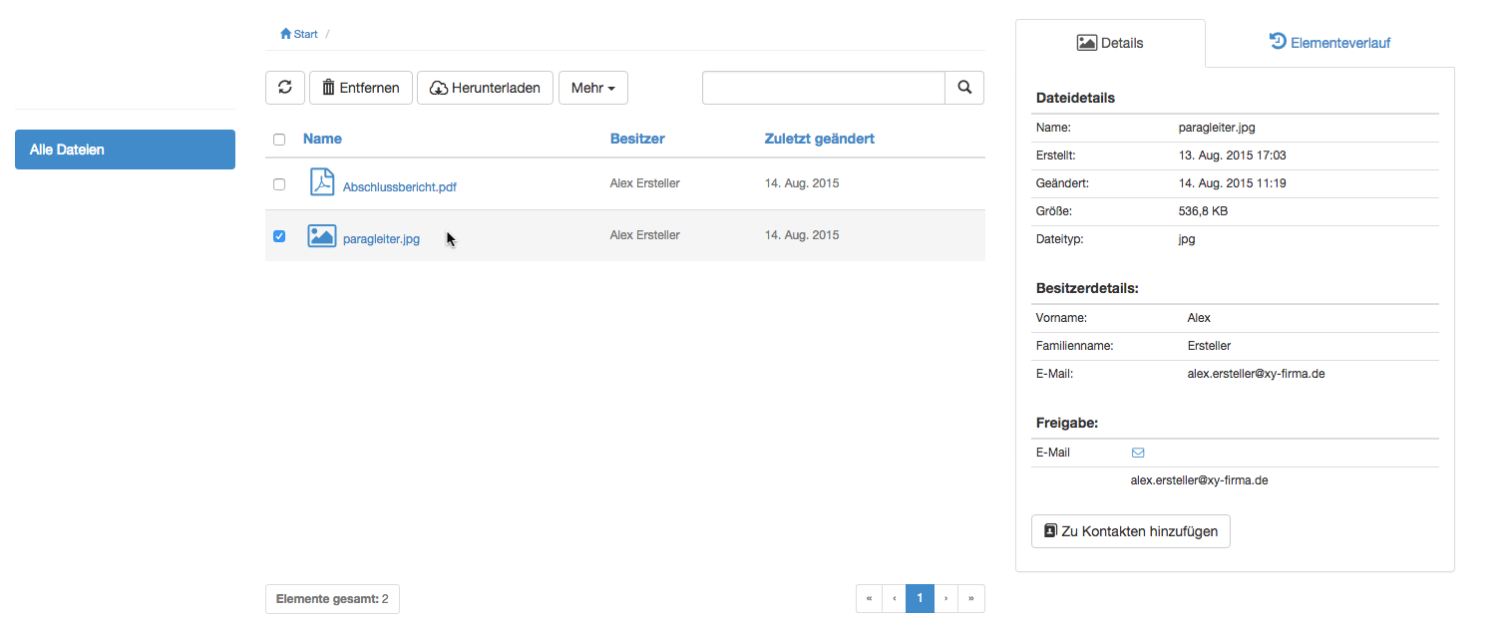This screenshot has height=624, width=1500.
Task: Click the home icon in the breadcrumb
Action: click(285, 34)
